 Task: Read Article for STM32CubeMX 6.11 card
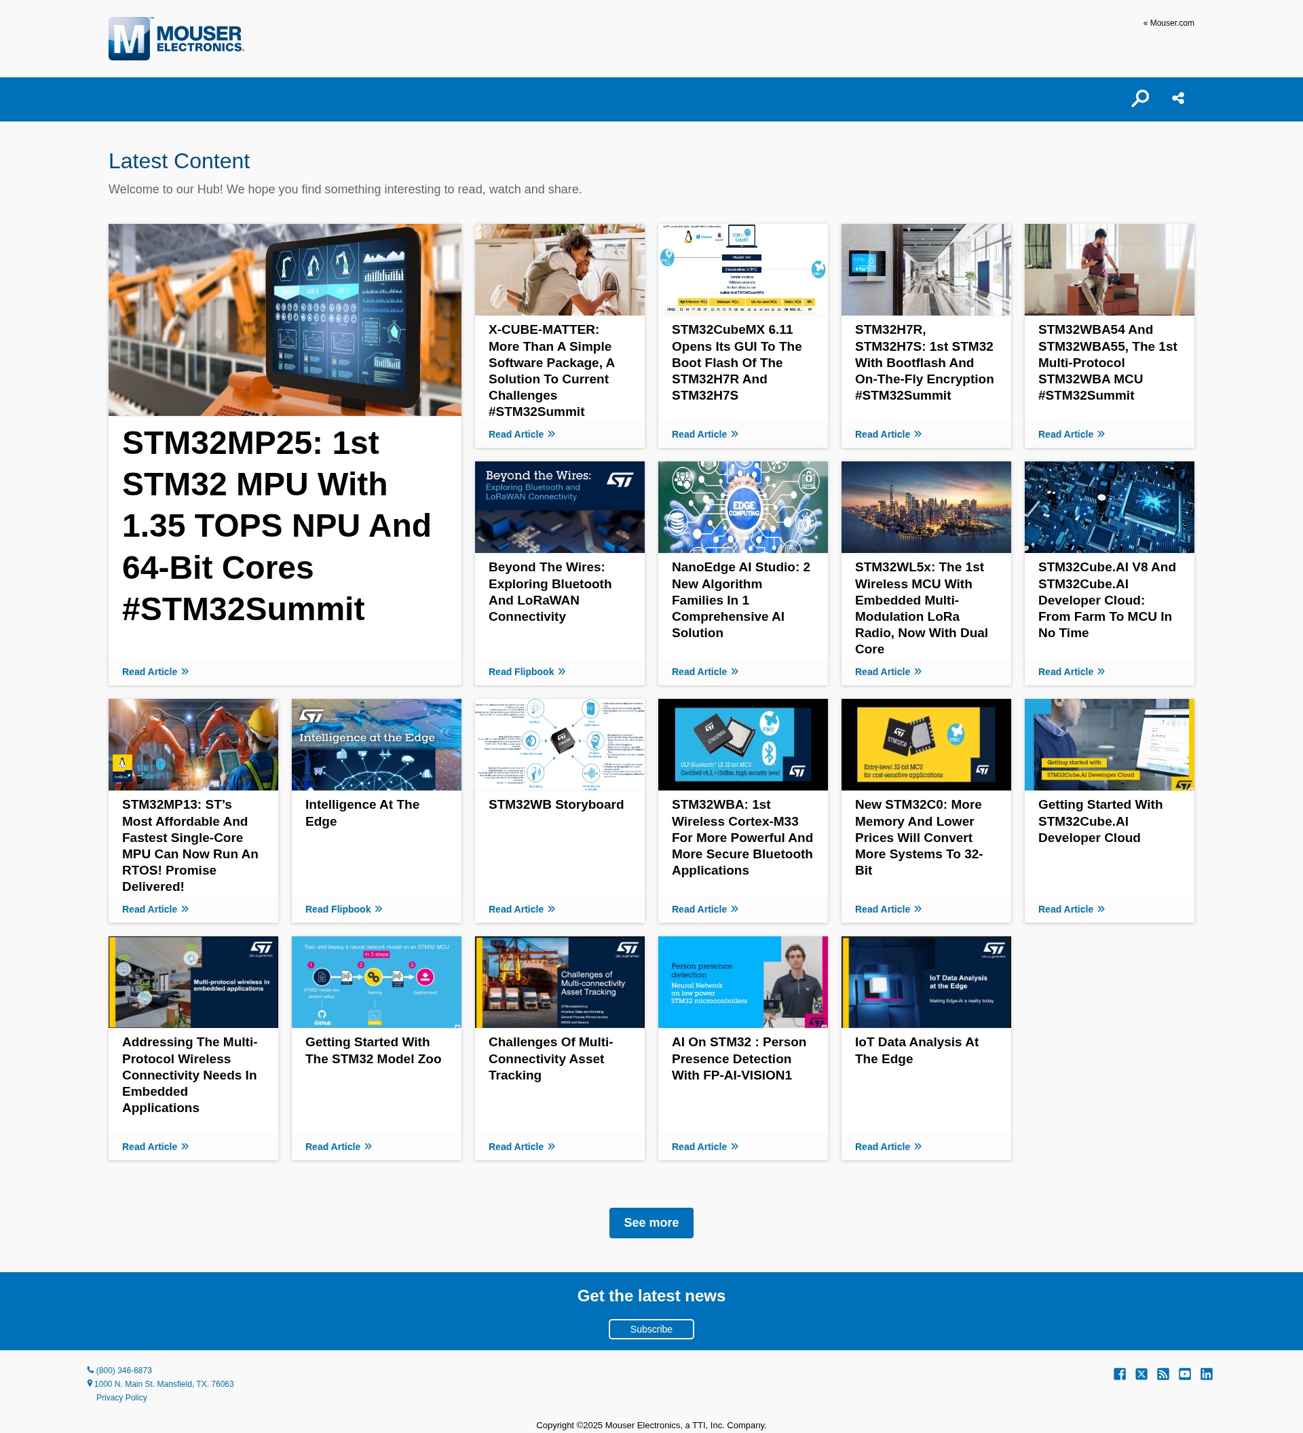tap(705, 434)
